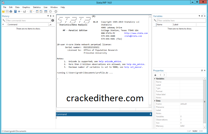Open the Viewer icon dropdown arrow
Viewport: 208px width, 134px height.
(x=22, y=12)
